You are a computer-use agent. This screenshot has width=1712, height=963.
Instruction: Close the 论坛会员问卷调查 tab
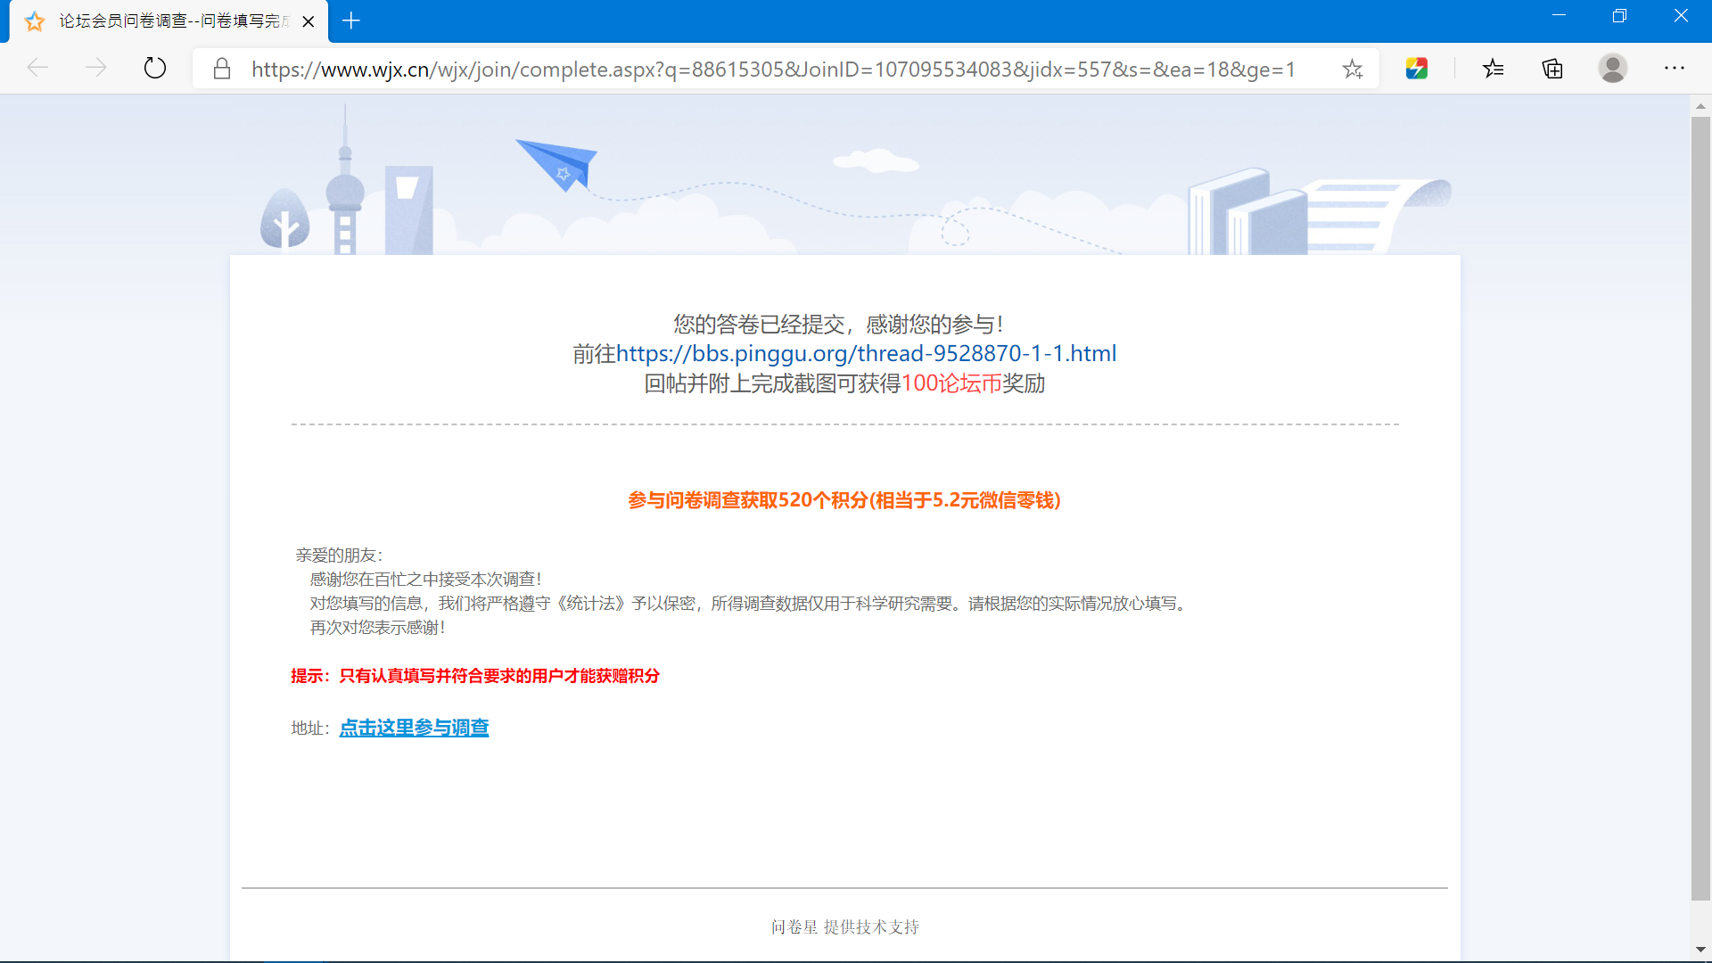[x=309, y=21]
